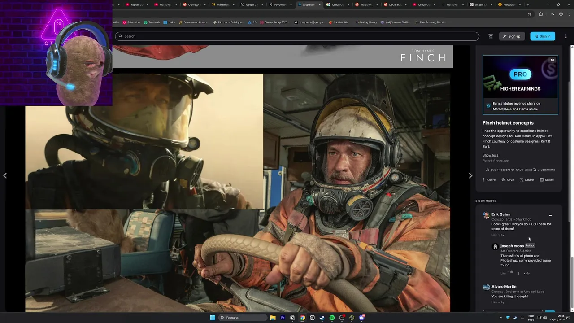Screen dimensions: 574x323
Task: Open Chrome profile avatar icon
Action: [x=561, y=14]
